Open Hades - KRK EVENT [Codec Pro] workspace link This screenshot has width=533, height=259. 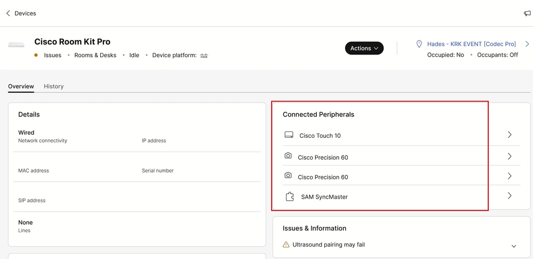coord(472,44)
